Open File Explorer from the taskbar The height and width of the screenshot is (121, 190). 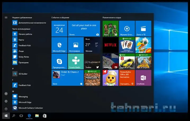(37, 116)
